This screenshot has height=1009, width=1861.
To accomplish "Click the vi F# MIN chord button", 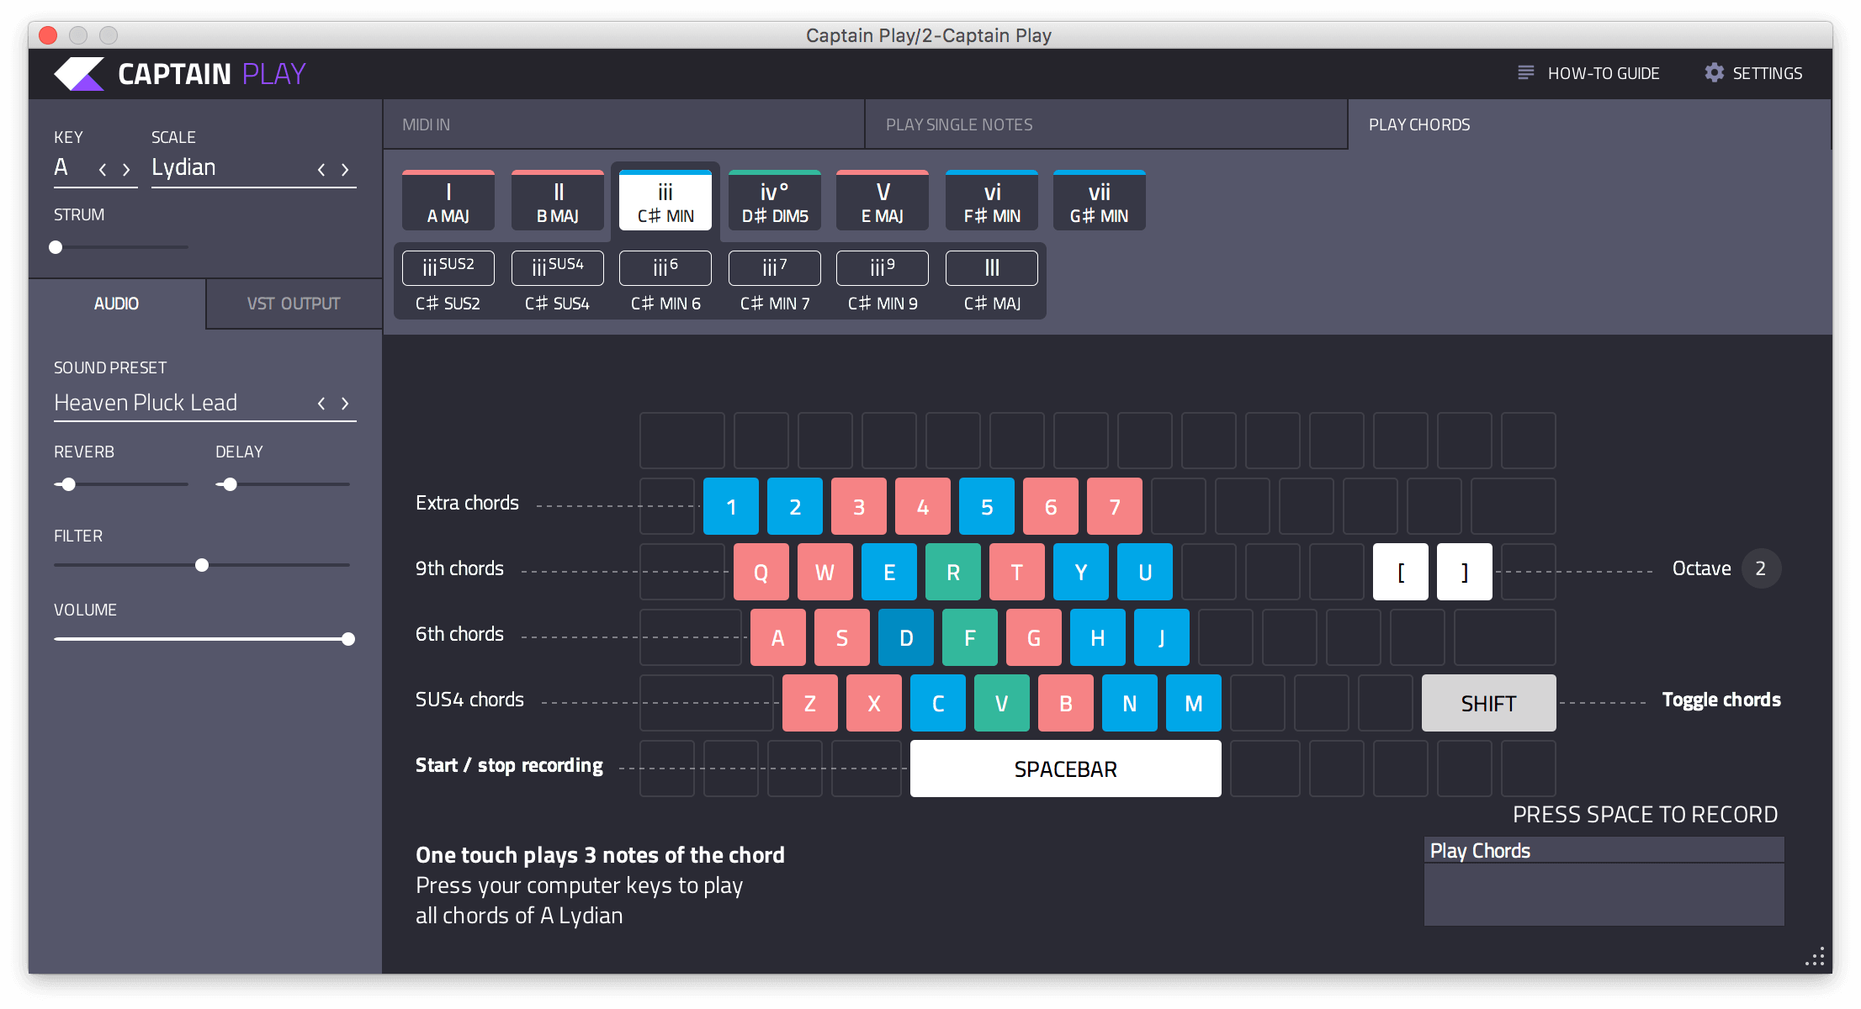I will pos(991,201).
